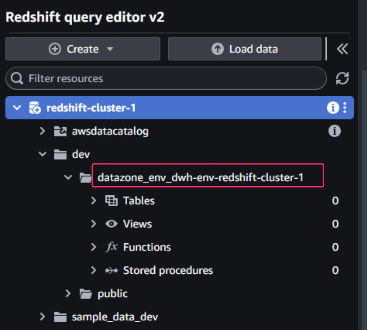
Task: Expand the Views node
Action: 93,224
